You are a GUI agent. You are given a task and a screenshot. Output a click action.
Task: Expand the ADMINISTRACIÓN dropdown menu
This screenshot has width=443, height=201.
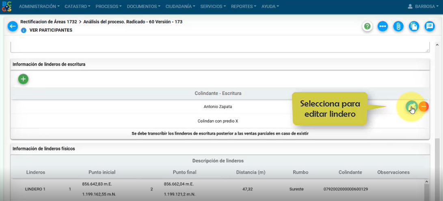(39, 6)
